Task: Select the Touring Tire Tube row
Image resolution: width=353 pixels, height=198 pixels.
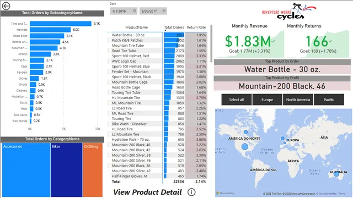Action: [159, 92]
